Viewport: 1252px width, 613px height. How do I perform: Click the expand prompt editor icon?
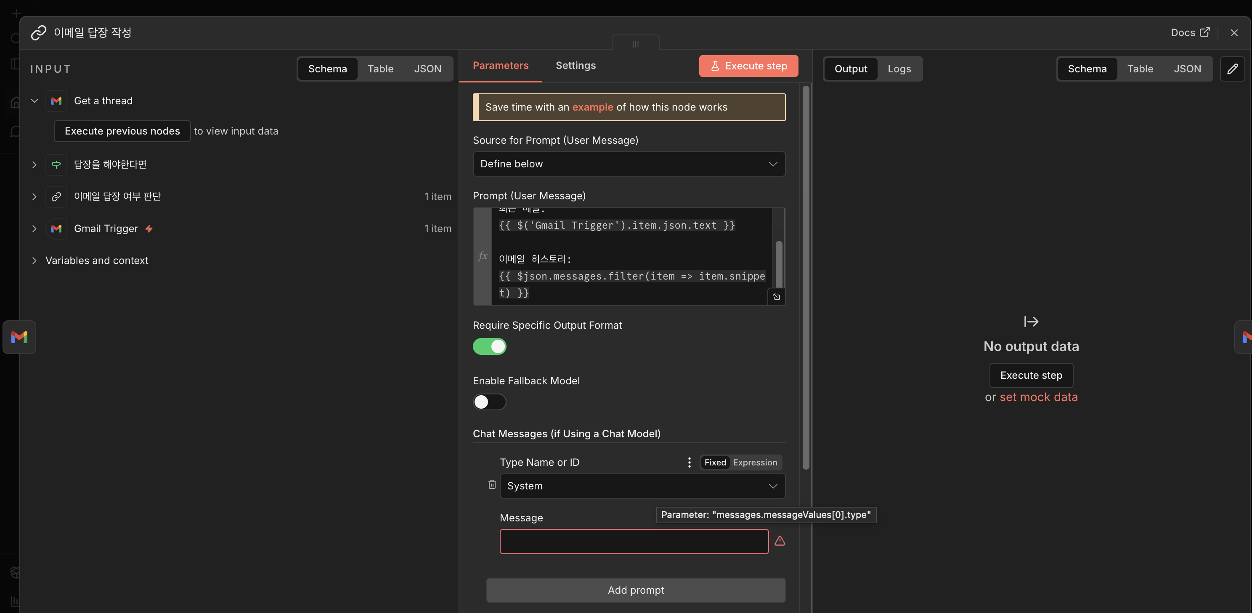click(x=776, y=297)
